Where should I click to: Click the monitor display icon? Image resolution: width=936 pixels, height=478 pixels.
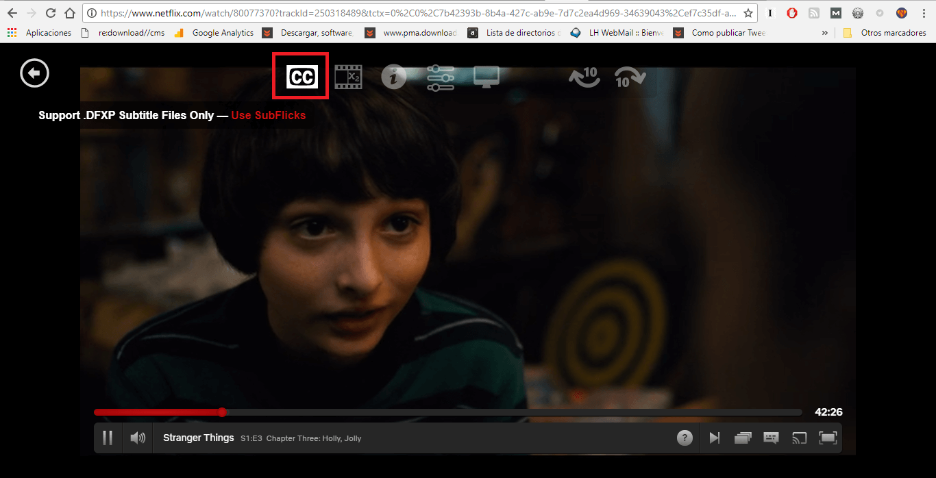(487, 77)
